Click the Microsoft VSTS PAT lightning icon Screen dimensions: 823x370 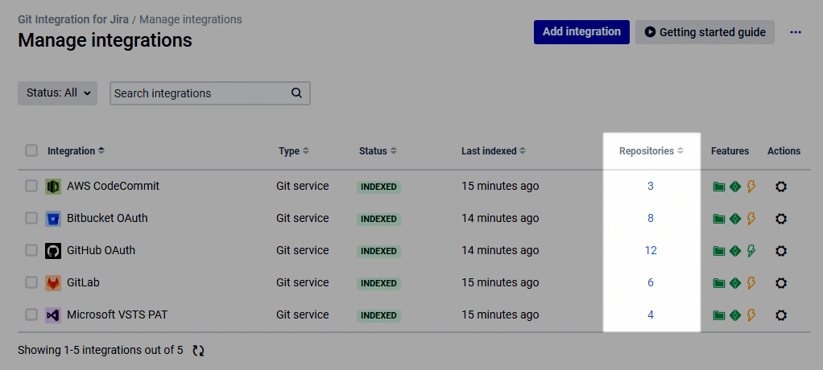click(751, 315)
